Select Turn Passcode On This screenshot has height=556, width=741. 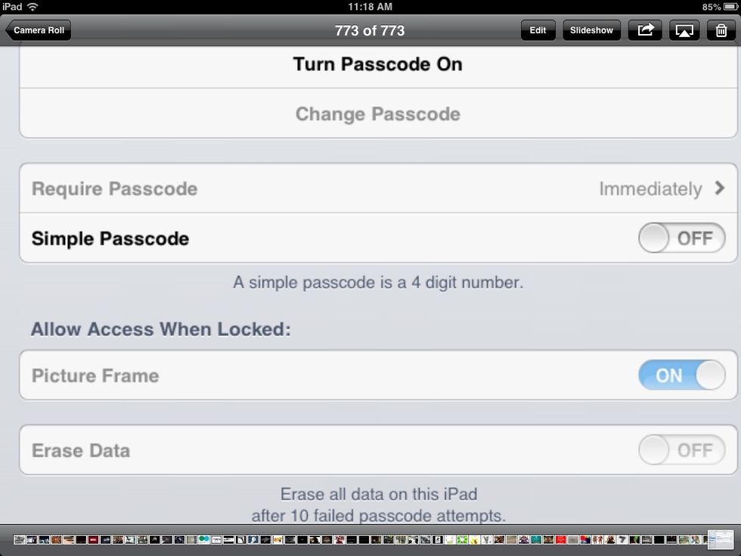377,64
